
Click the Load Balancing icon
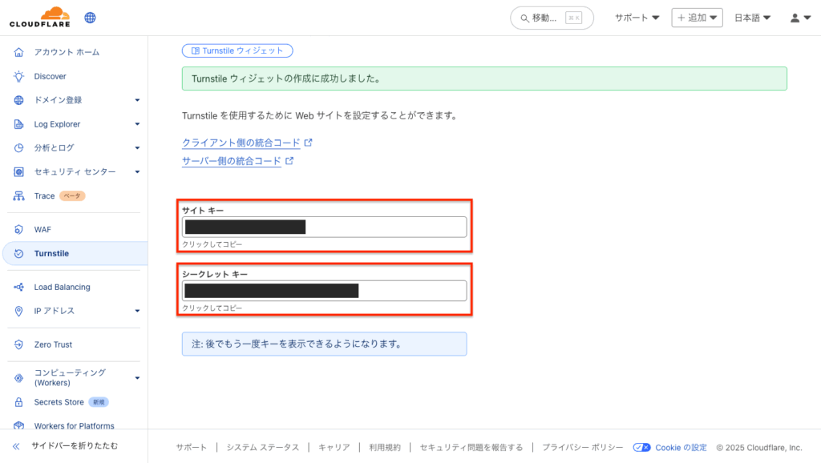pyautogui.click(x=19, y=287)
